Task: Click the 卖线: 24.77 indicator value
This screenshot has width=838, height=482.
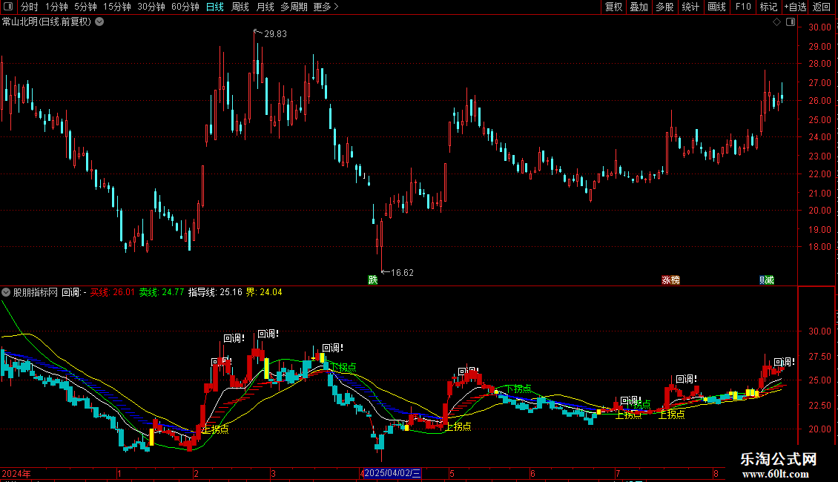Action: pyautogui.click(x=162, y=292)
